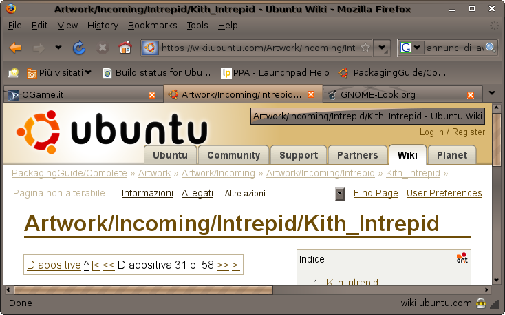
Task: Open the address bar history dropdown
Action: [x=382, y=48]
